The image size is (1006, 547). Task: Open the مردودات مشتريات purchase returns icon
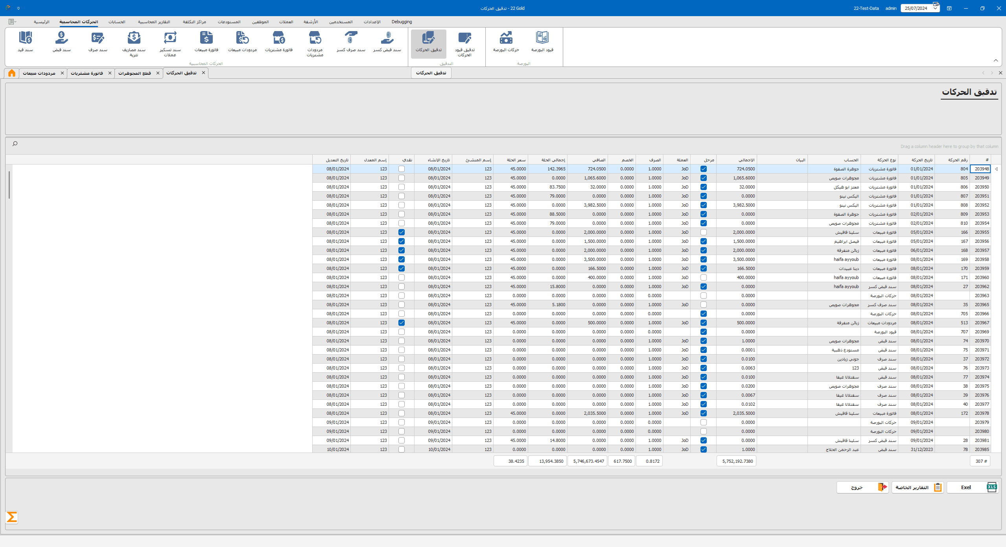[x=315, y=44]
